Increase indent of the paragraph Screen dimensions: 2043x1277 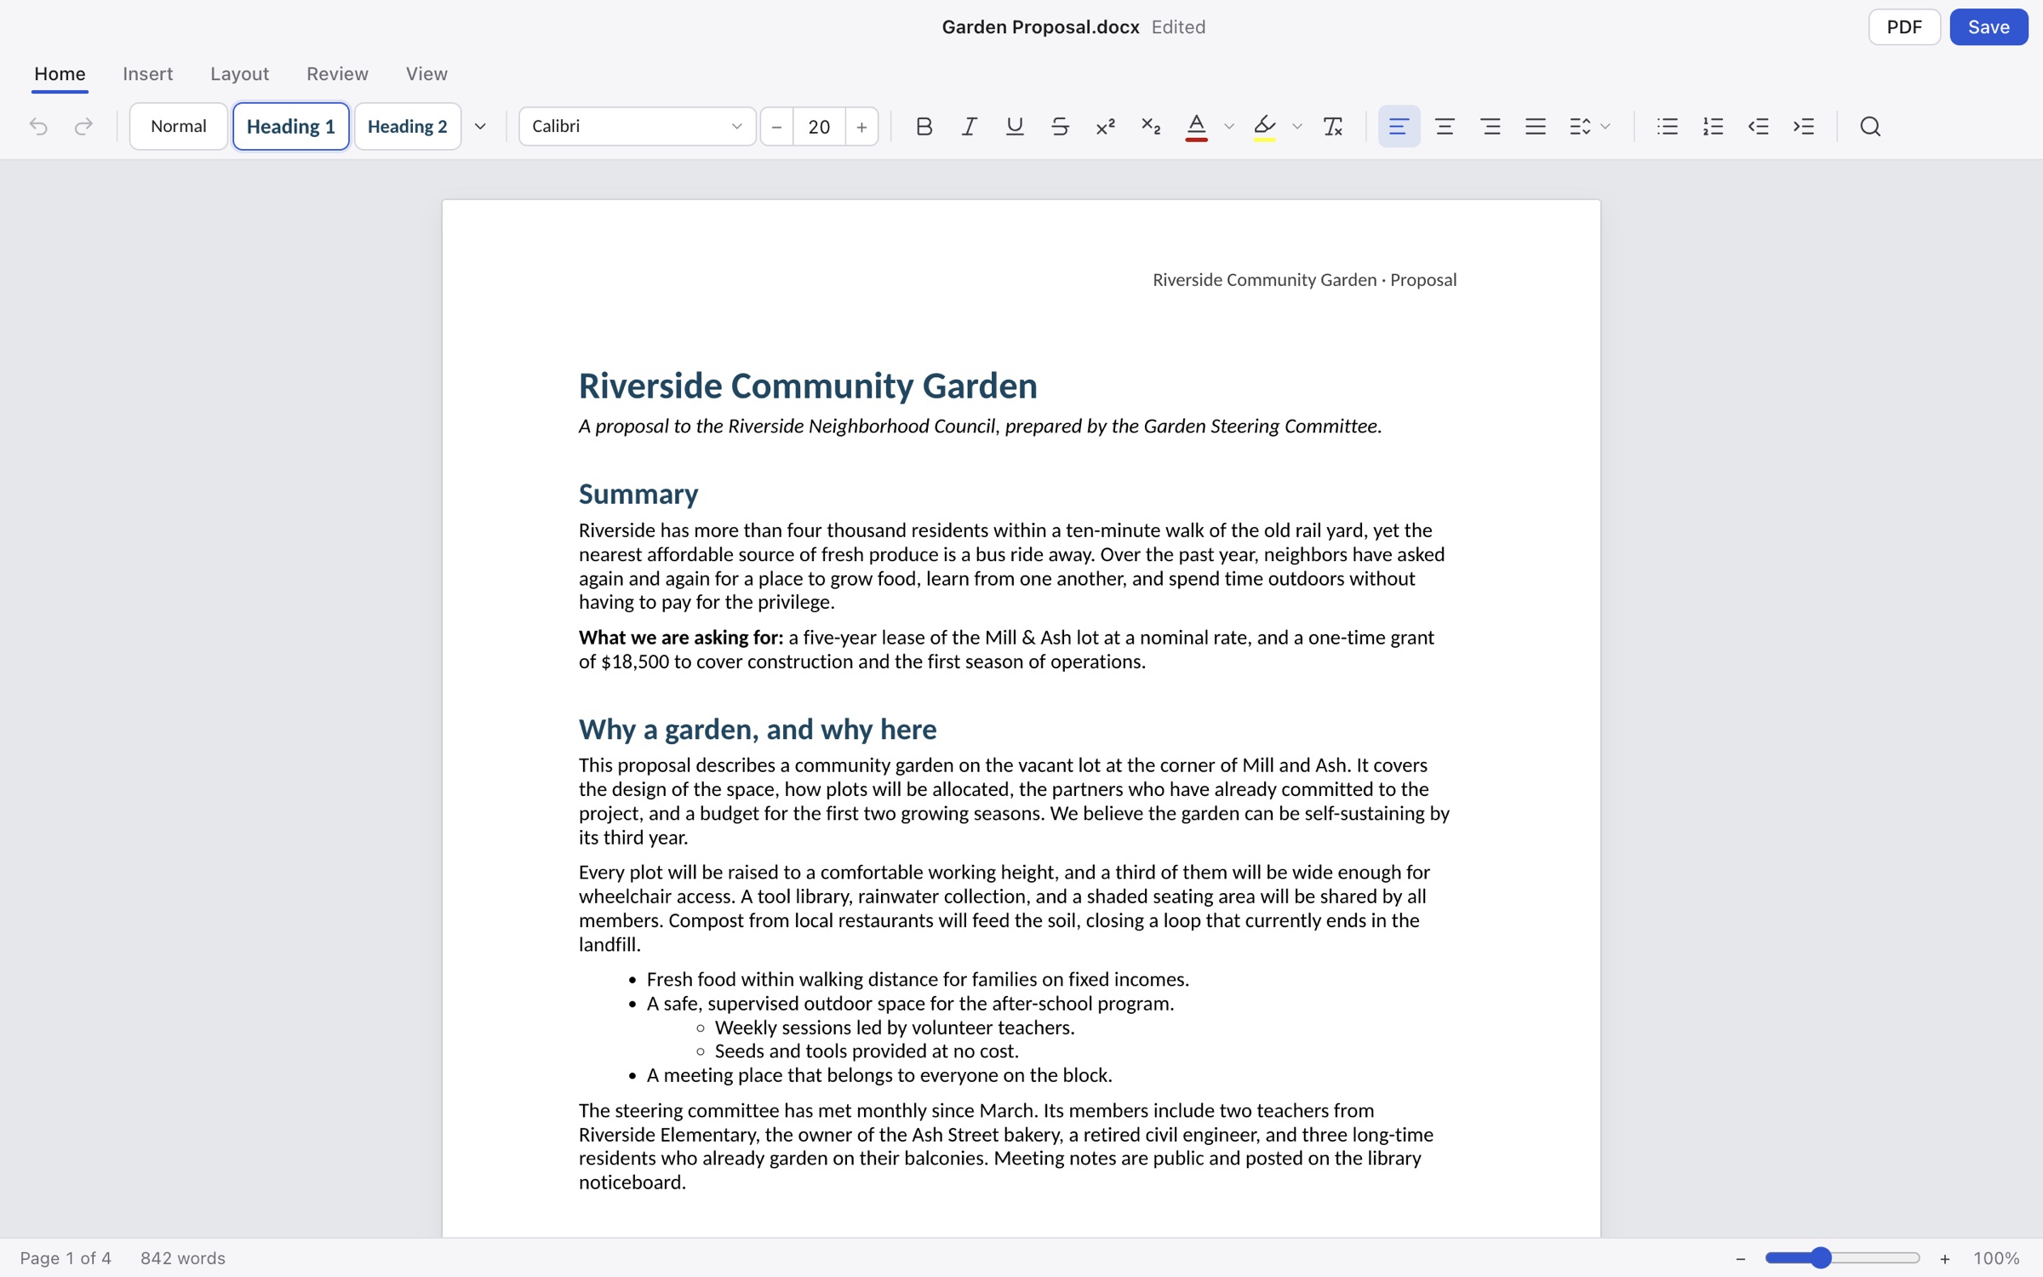(x=1803, y=126)
